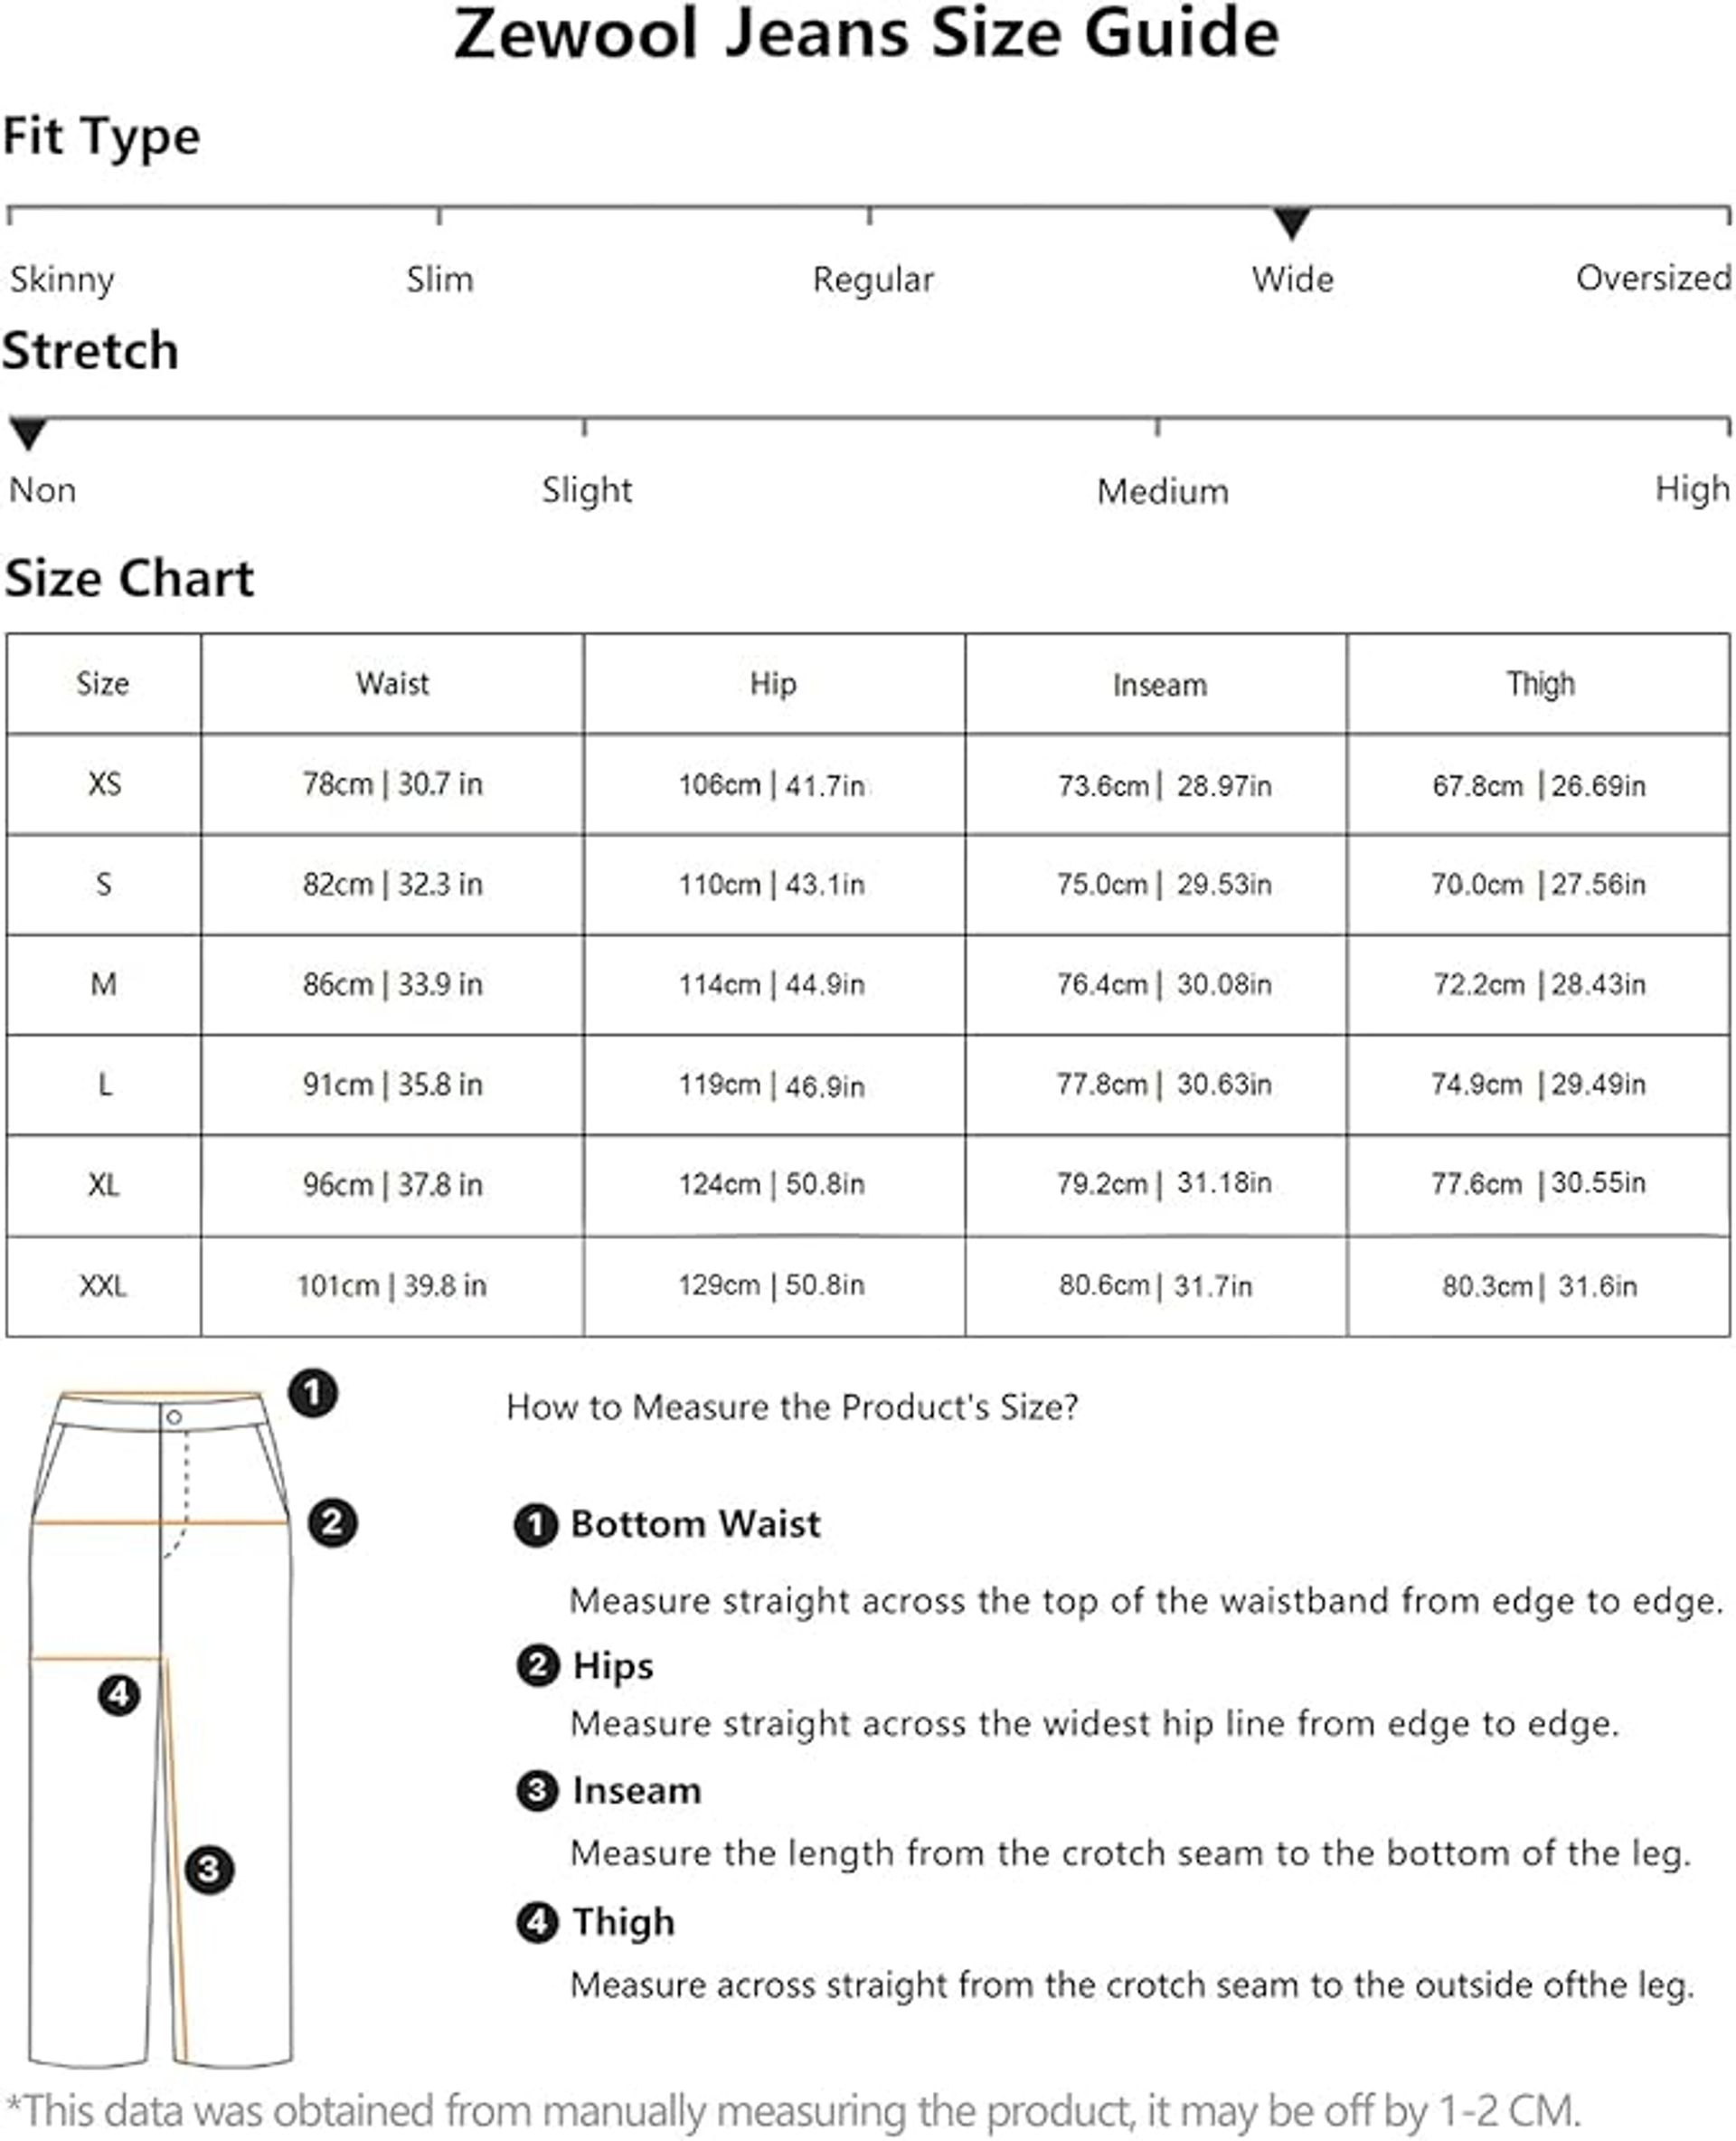Select the Regular fit type label
Viewport: 1736px width, 2141px height.
point(873,279)
